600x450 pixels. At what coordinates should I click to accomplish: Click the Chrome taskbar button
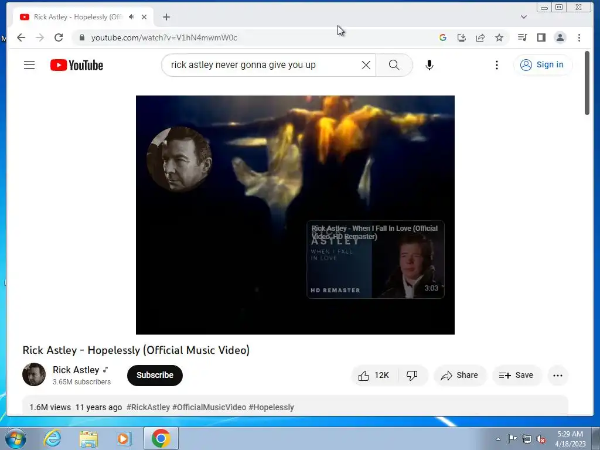161,438
